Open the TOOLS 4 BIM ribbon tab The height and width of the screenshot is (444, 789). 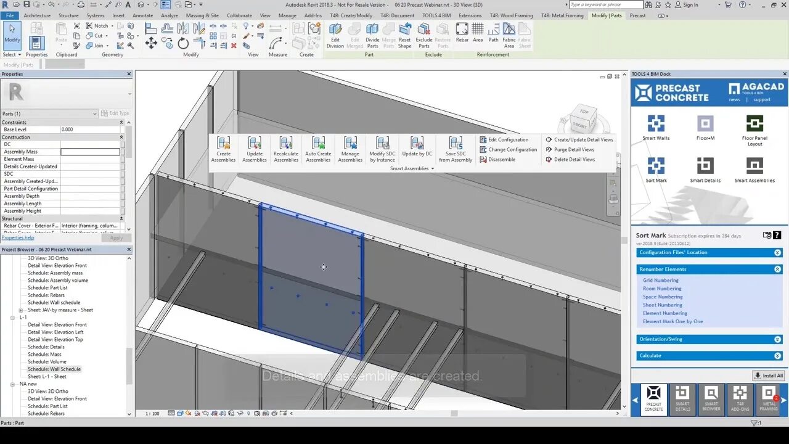click(x=436, y=15)
